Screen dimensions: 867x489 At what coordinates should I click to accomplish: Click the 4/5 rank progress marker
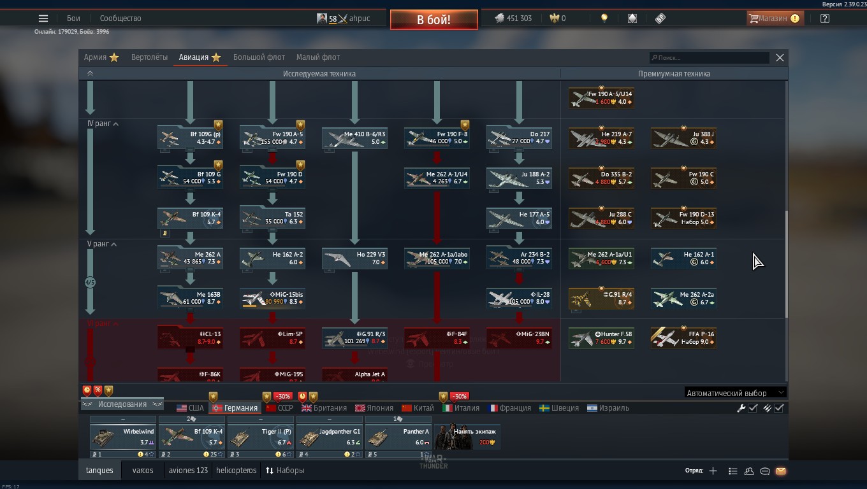click(x=90, y=282)
